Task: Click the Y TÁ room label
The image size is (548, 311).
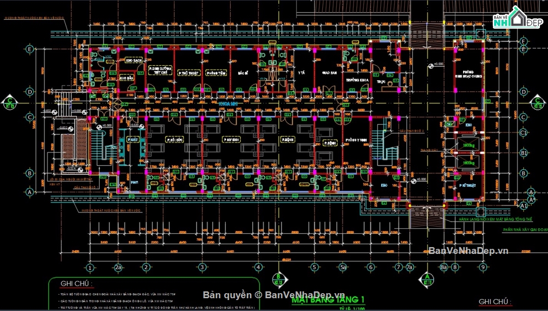Action: point(301,73)
